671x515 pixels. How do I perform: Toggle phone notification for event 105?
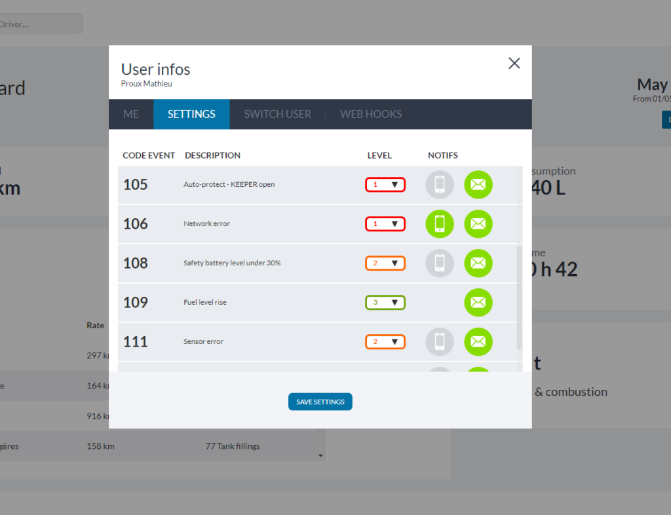click(x=440, y=184)
